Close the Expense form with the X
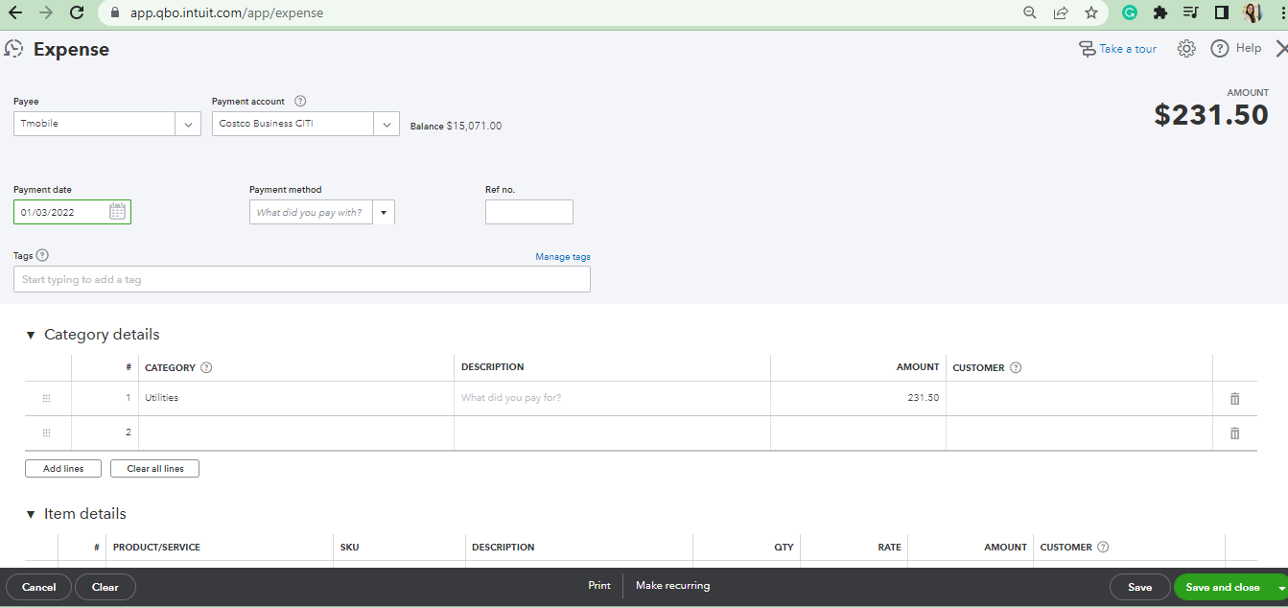The width and height of the screenshot is (1288, 608). 1281,49
